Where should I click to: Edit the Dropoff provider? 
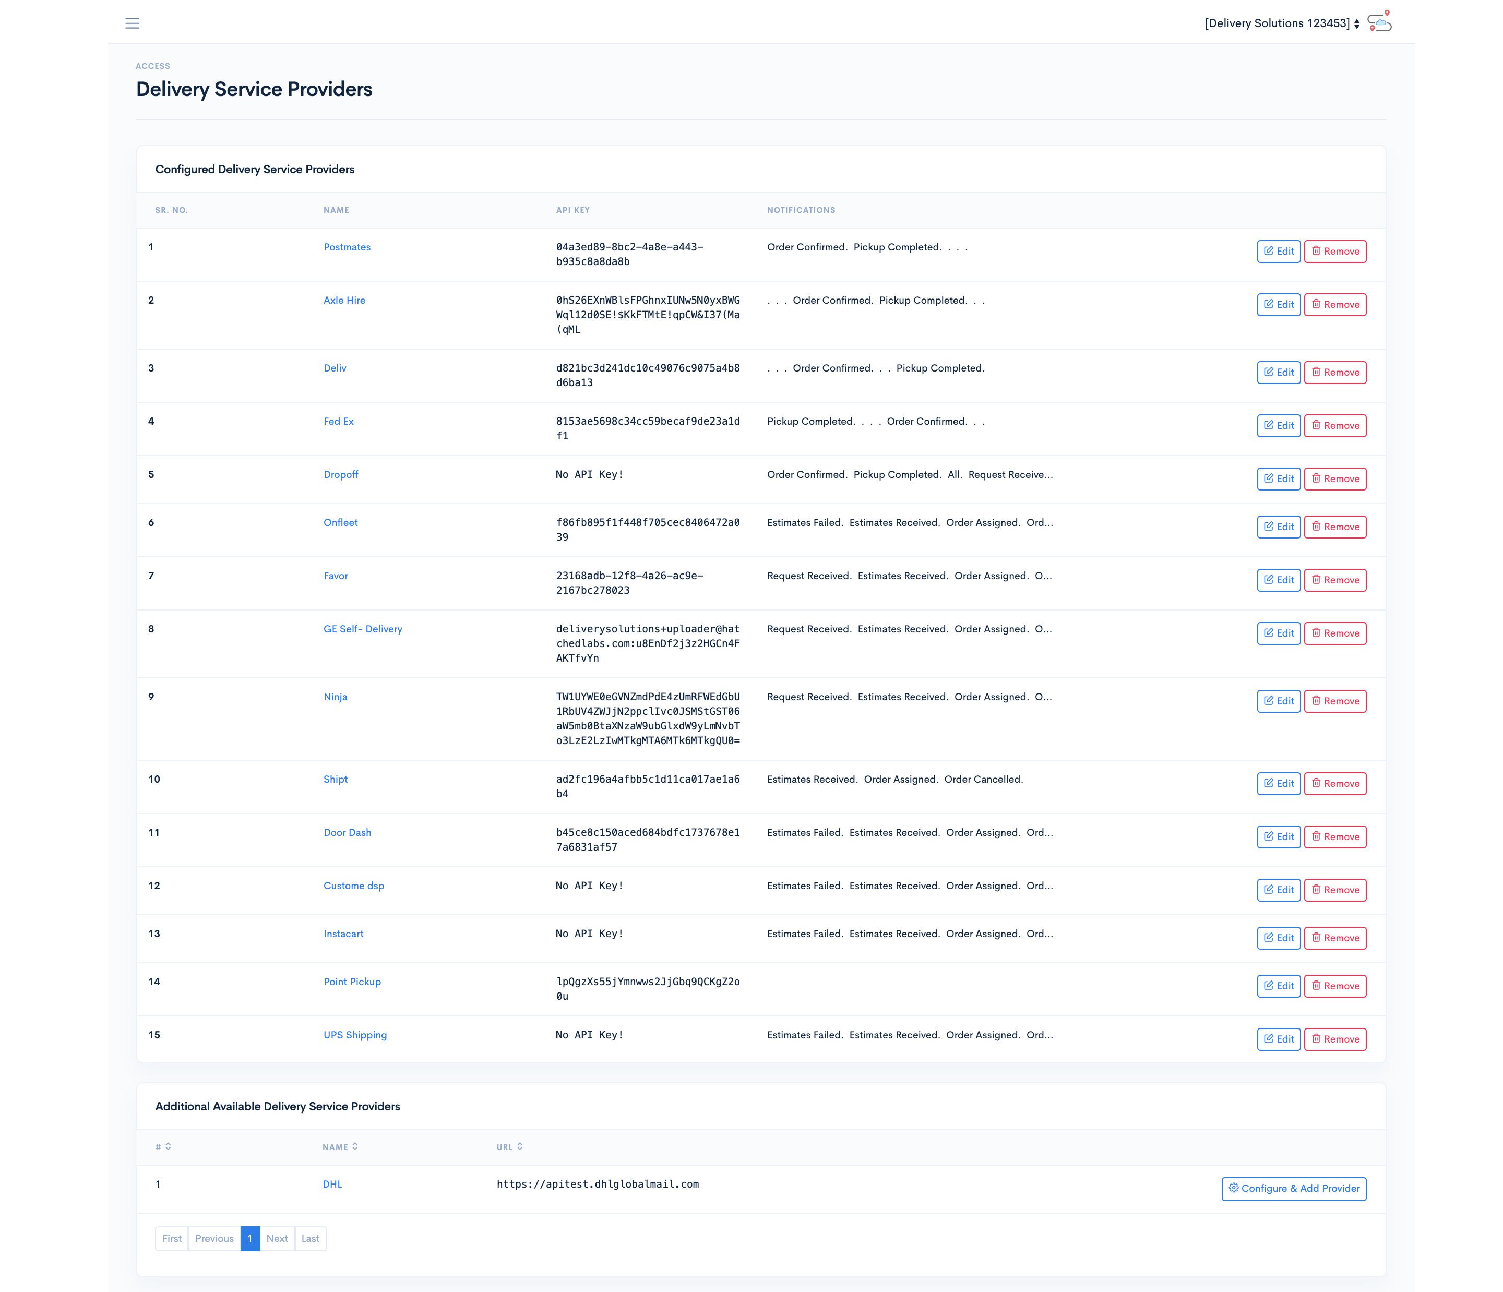[x=1278, y=479]
